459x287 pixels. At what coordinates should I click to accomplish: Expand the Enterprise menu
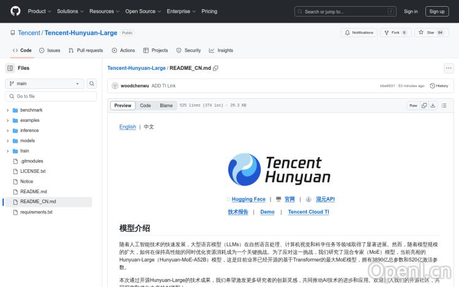[x=181, y=11]
